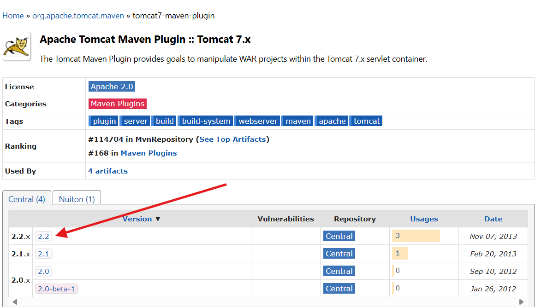The width and height of the screenshot is (541, 307).
Task: Sort table by Version header text
Action: point(137,219)
